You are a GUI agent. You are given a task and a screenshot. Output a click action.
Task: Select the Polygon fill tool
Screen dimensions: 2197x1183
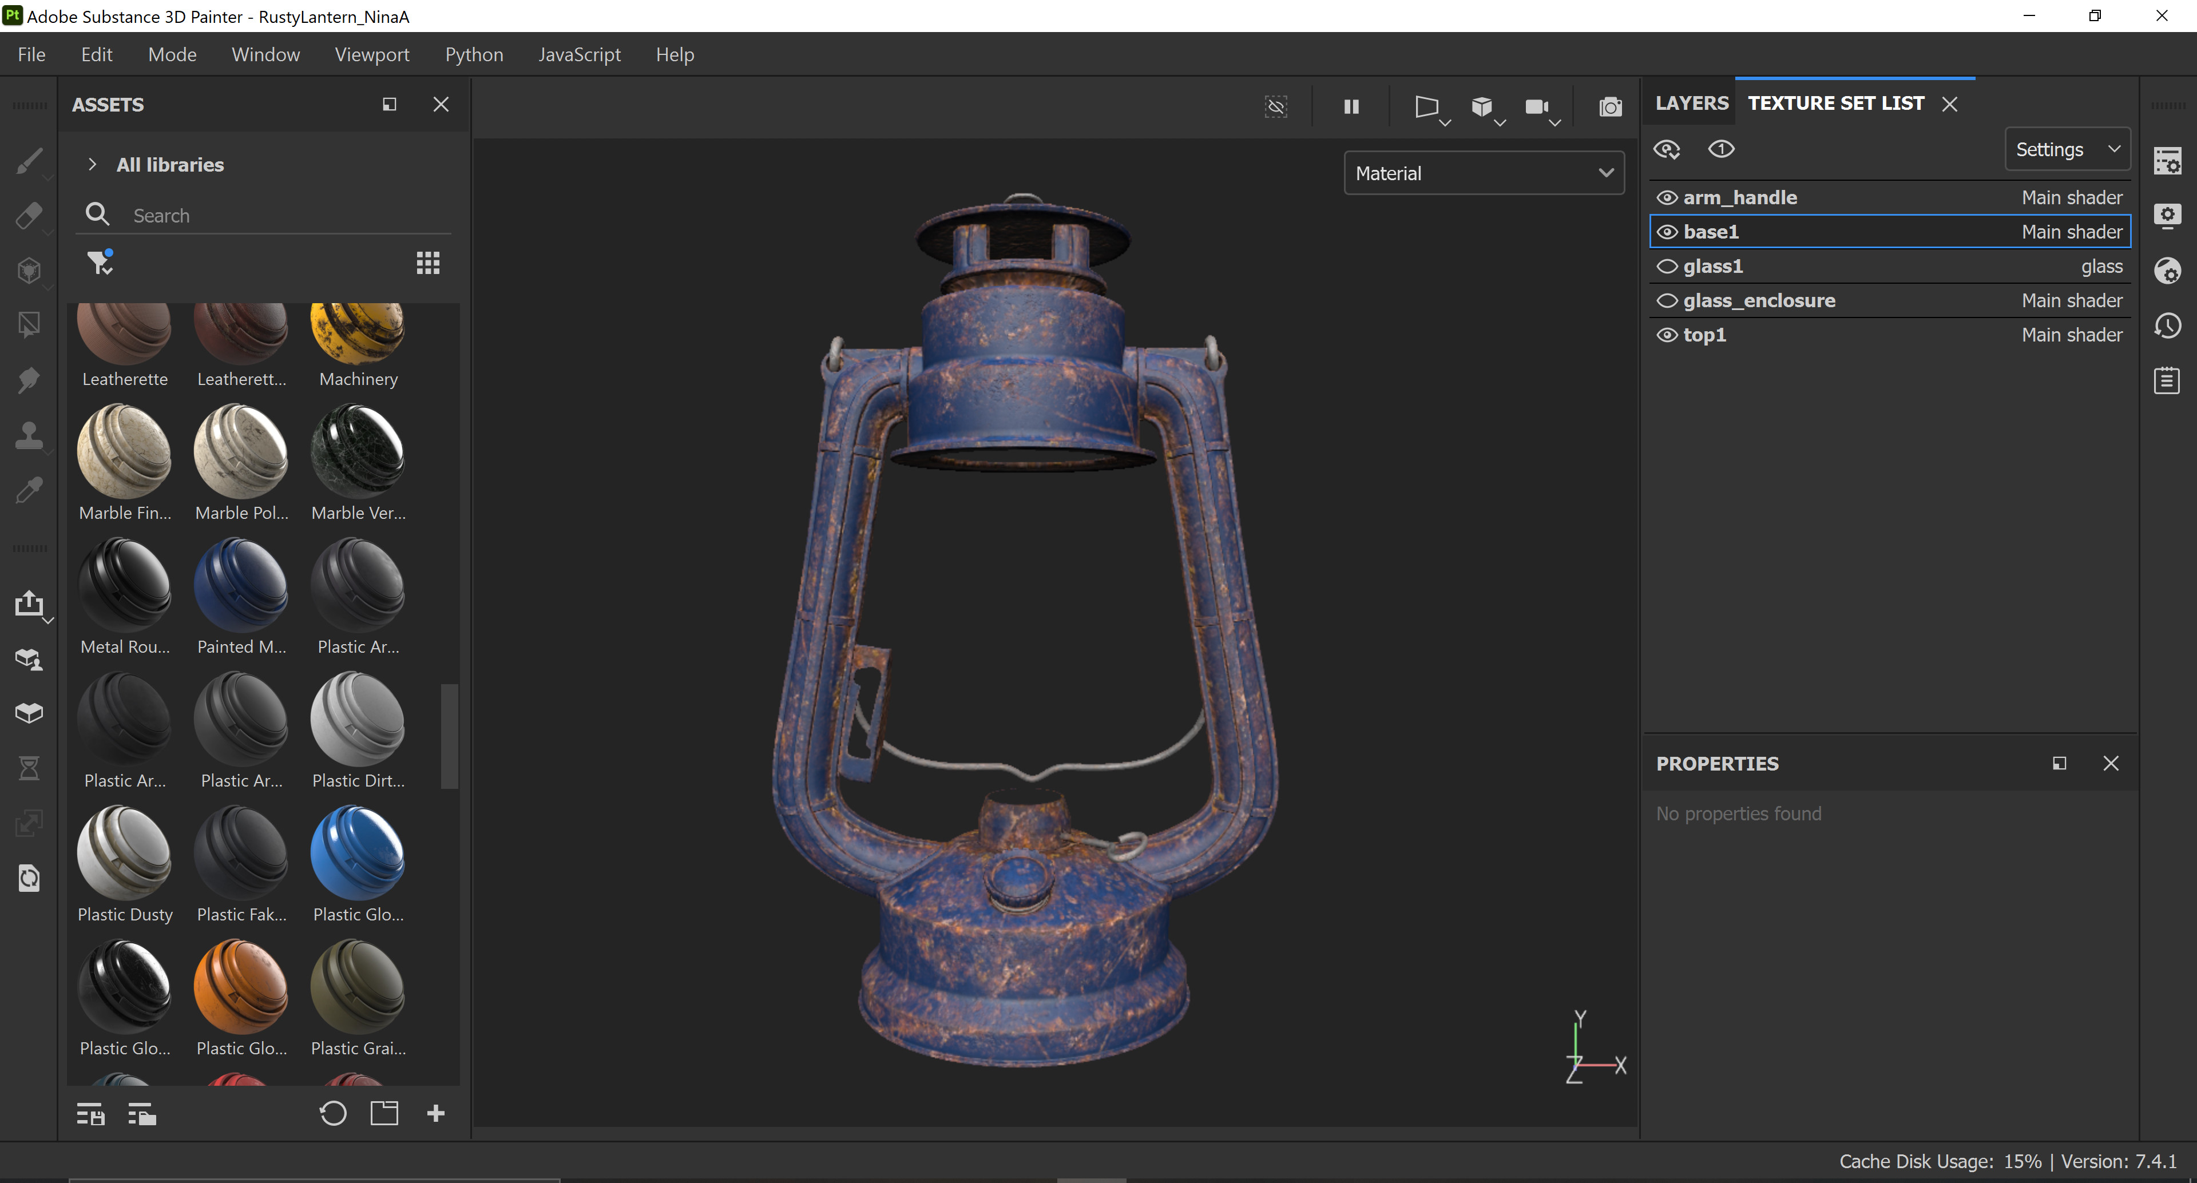click(x=29, y=325)
